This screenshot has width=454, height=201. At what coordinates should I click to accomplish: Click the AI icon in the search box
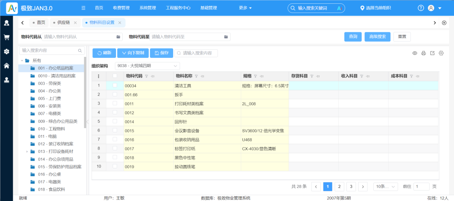[340, 8]
